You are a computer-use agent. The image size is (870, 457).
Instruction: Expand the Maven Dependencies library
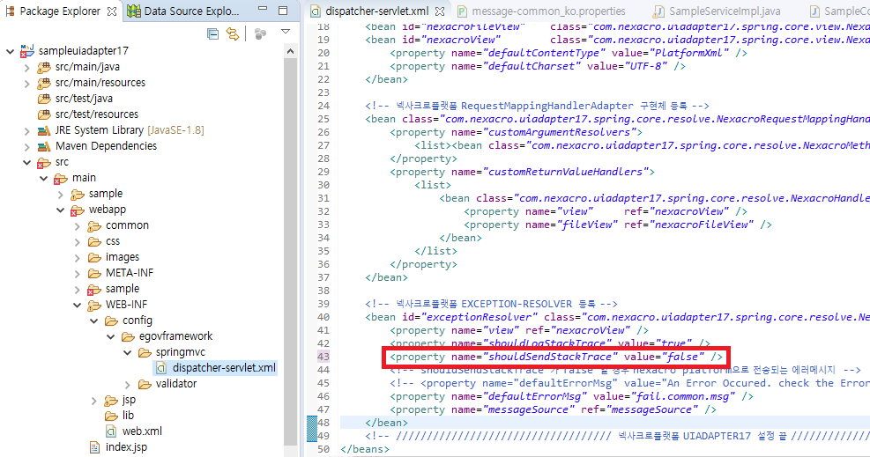click(x=26, y=146)
